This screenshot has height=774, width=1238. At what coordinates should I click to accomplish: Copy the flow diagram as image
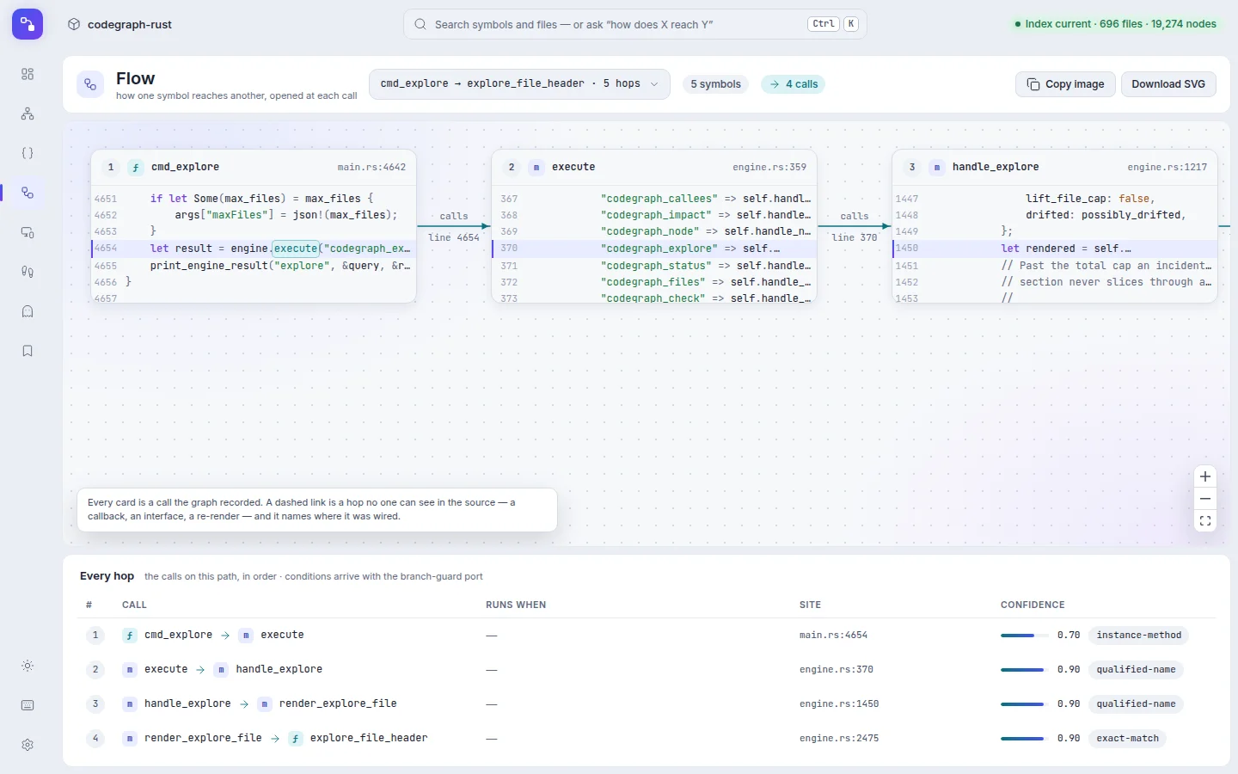click(1066, 84)
